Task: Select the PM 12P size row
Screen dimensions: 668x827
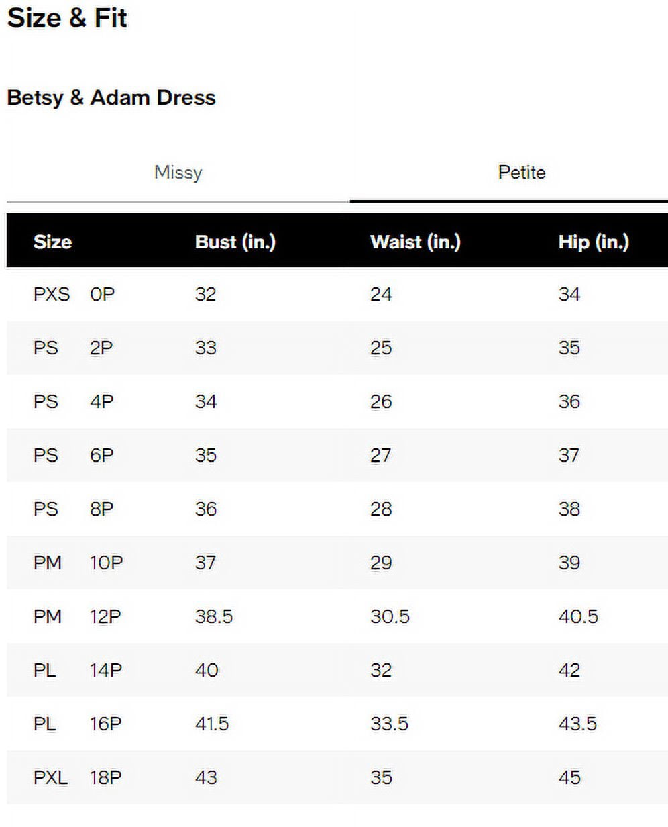Action: pos(337,616)
